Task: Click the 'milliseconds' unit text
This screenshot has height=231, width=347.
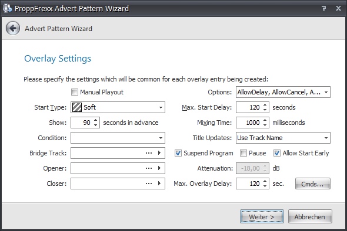Action: pos(289,123)
